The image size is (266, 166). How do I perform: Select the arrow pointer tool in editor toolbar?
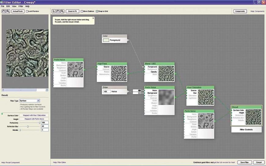pyautogui.click(x=54, y=11)
